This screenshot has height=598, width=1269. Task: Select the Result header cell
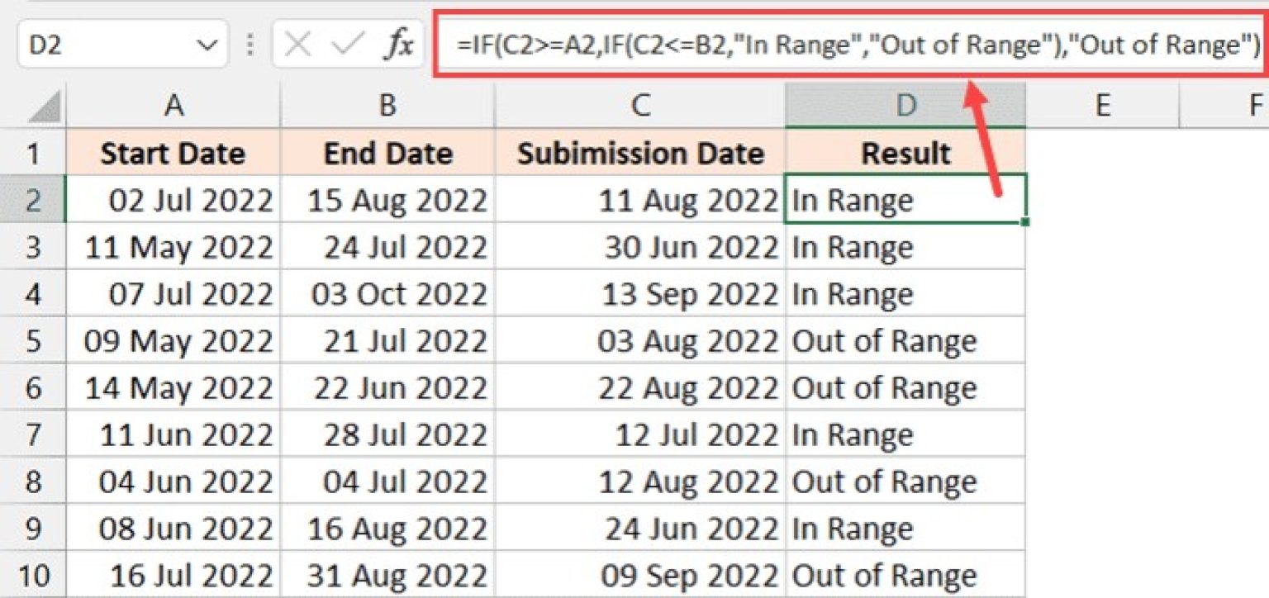(x=905, y=152)
